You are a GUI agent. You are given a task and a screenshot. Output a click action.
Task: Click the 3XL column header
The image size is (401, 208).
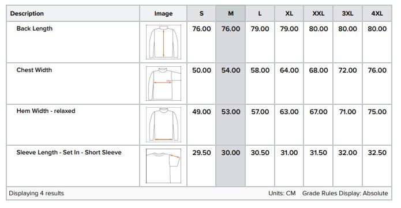347,14
